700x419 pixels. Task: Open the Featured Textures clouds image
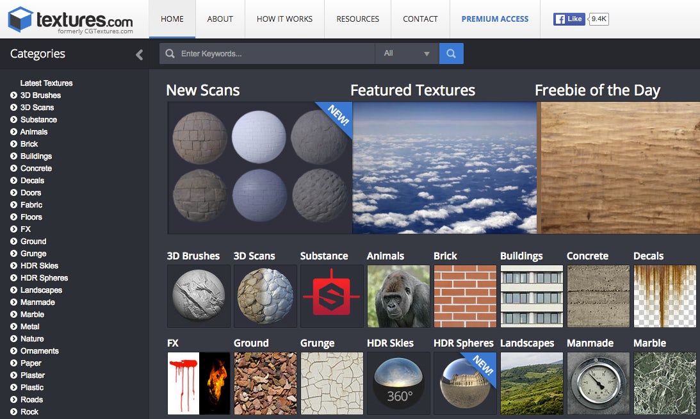tap(444, 167)
